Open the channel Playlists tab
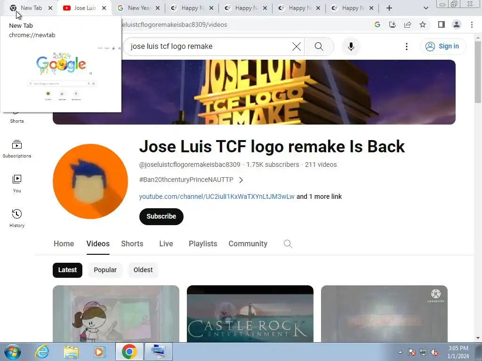 point(203,244)
